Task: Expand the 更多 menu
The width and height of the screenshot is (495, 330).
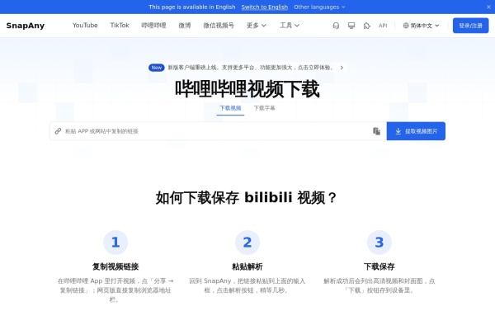Action: coord(256,26)
